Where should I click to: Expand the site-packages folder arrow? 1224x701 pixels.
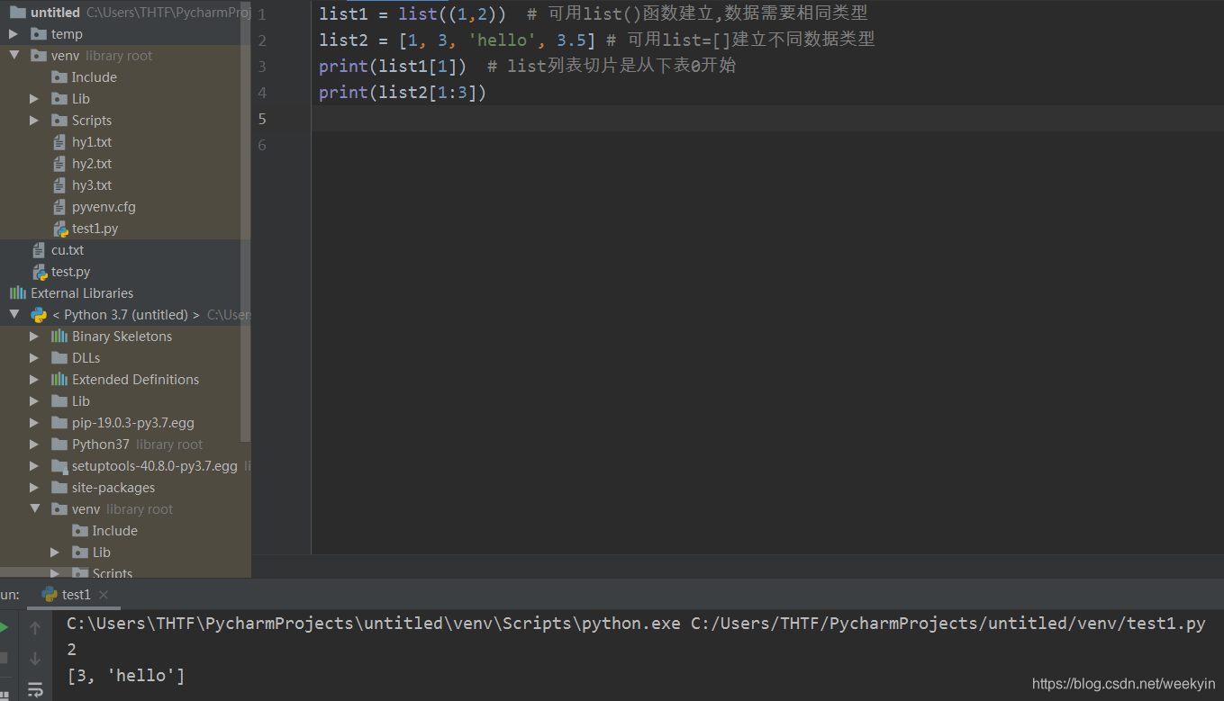34,488
